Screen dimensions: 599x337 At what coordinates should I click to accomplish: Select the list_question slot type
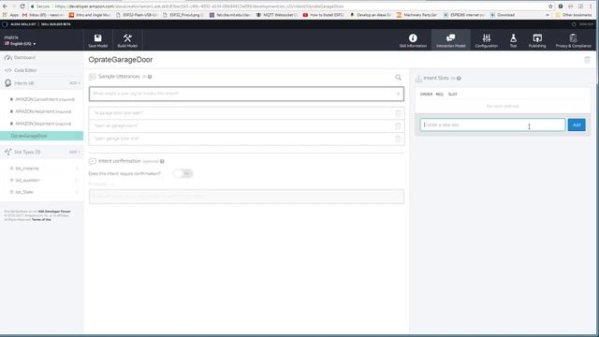point(27,181)
